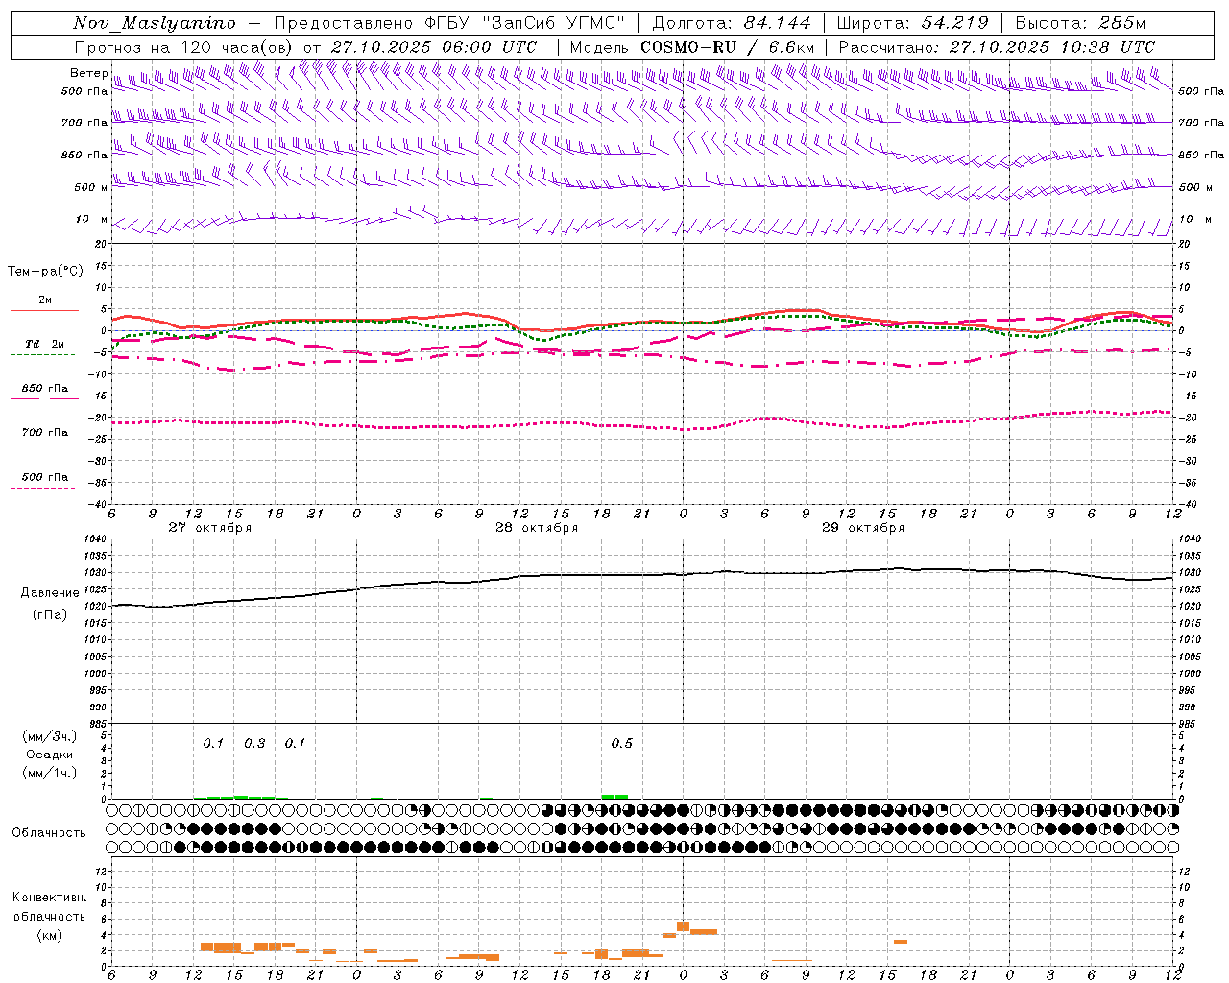Click the 27 октября date label
The image size is (1229, 983).
pos(210,528)
